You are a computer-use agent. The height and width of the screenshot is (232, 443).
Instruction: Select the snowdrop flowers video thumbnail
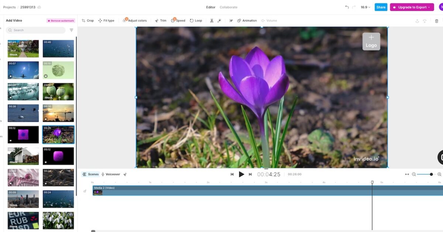click(x=58, y=221)
